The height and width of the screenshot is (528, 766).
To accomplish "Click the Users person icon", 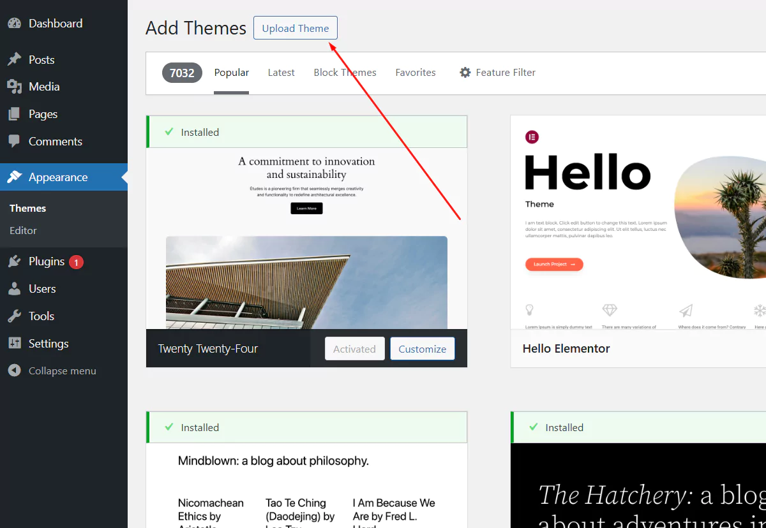I will point(14,289).
